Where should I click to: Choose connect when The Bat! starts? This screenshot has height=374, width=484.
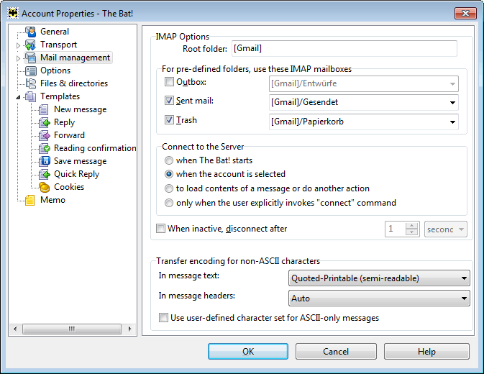pos(168,160)
